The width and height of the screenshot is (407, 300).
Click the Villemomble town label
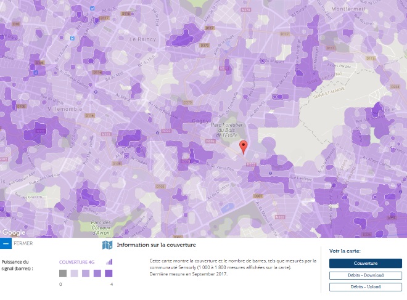coord(65,109)
